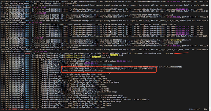
Task: Click the '40%' scroll percentage indicator
Action: [x=205, y=109]
